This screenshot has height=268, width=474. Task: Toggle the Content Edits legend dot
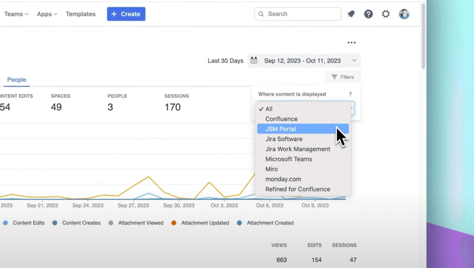tap(5, 223)
